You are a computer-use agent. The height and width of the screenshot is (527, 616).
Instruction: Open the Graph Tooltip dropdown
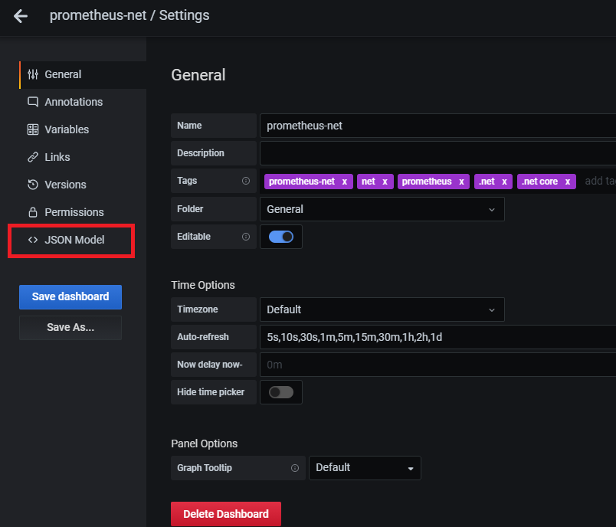pyautogui.click(x=365, y=468)
